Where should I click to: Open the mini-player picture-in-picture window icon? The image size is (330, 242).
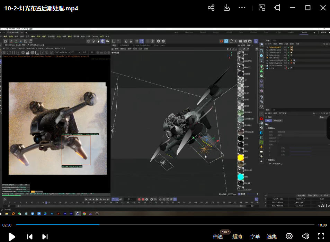(262, 8)
